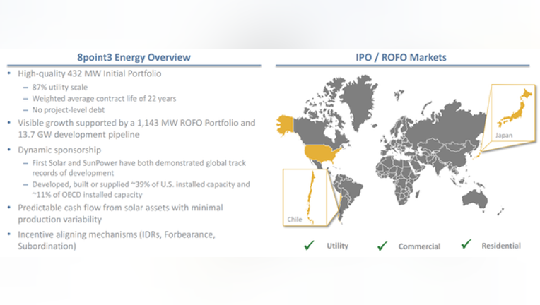Click the 'No project-level debt' line
Image resolution: width=540 pixels, height=305 pixels.
tap(68, 109)
